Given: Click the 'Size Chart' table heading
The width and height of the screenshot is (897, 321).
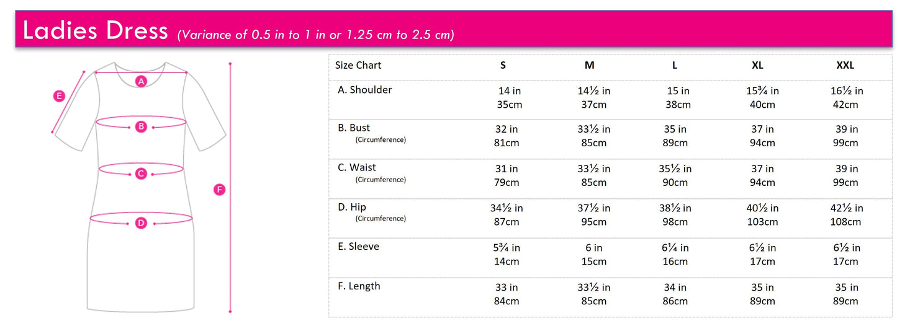Looking at the screenshot, I should click(x=358, y=66).
